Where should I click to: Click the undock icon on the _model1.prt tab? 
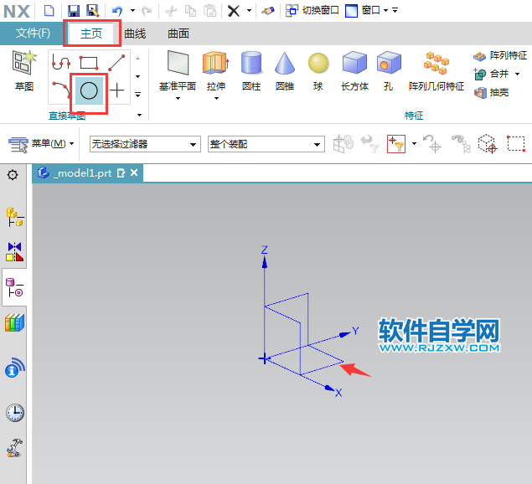[x=121, y=173]
